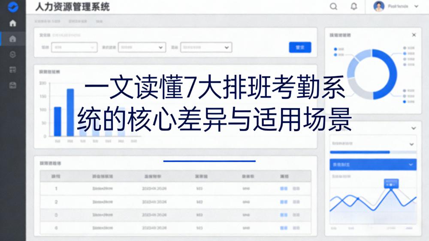This screenshot has height=241, width=429.
Task: Click the search magnifier in header
Action: coord(333,6)
